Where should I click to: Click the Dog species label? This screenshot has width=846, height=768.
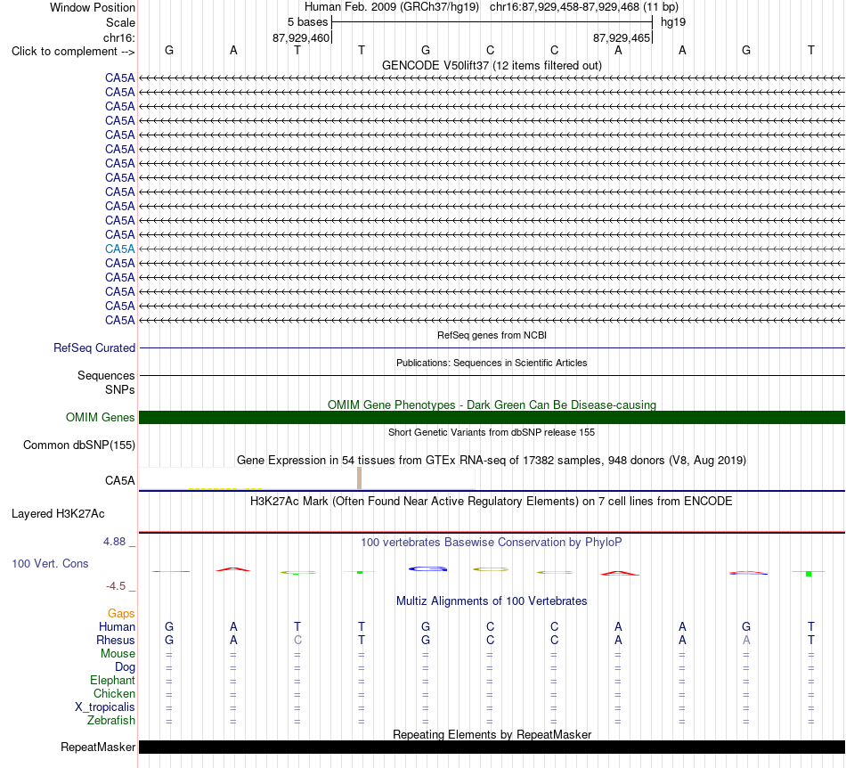[125, 667]
